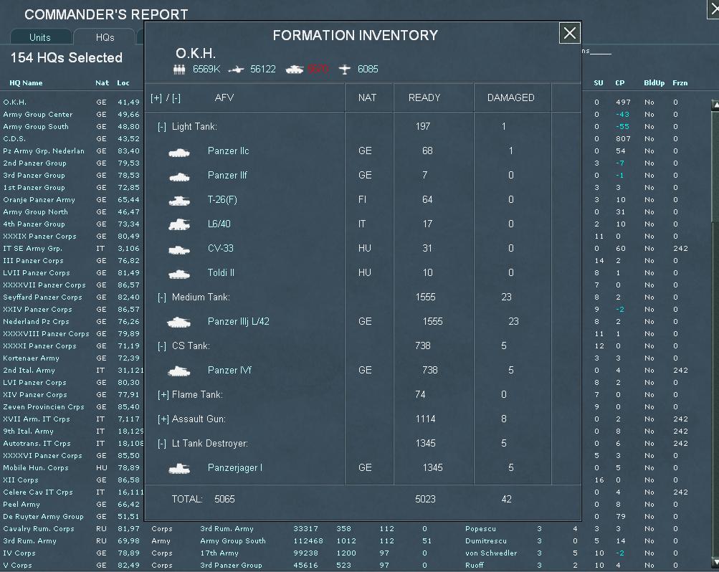The width and height of the screenshot is (719, 572).
Task: Select C.D.S. HQ row
Action: (14, 139)
